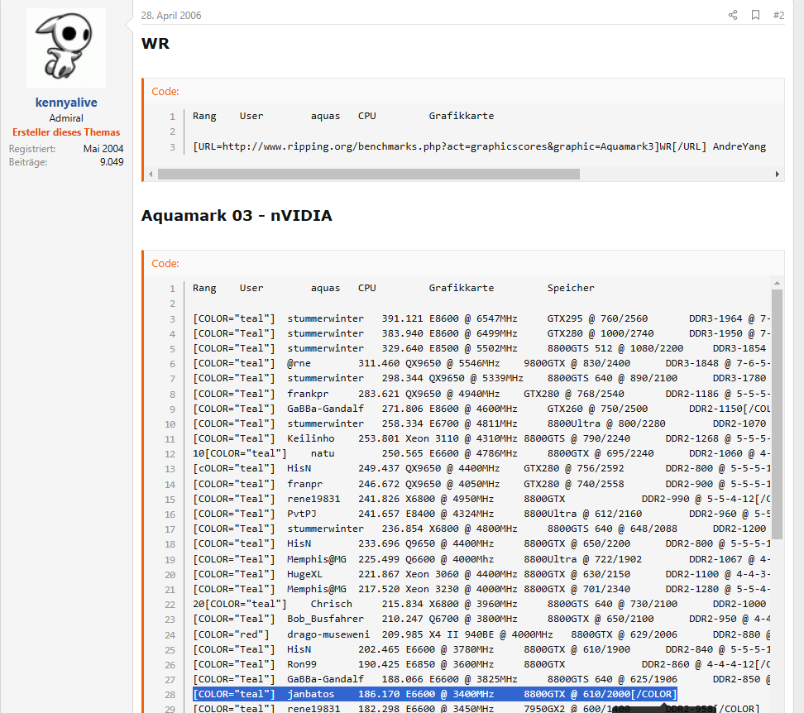This screenshot has width=804, height=713.
Task: Click the Beiträge count 9.049
Action: pyautogui.click(x=112, y=162)
